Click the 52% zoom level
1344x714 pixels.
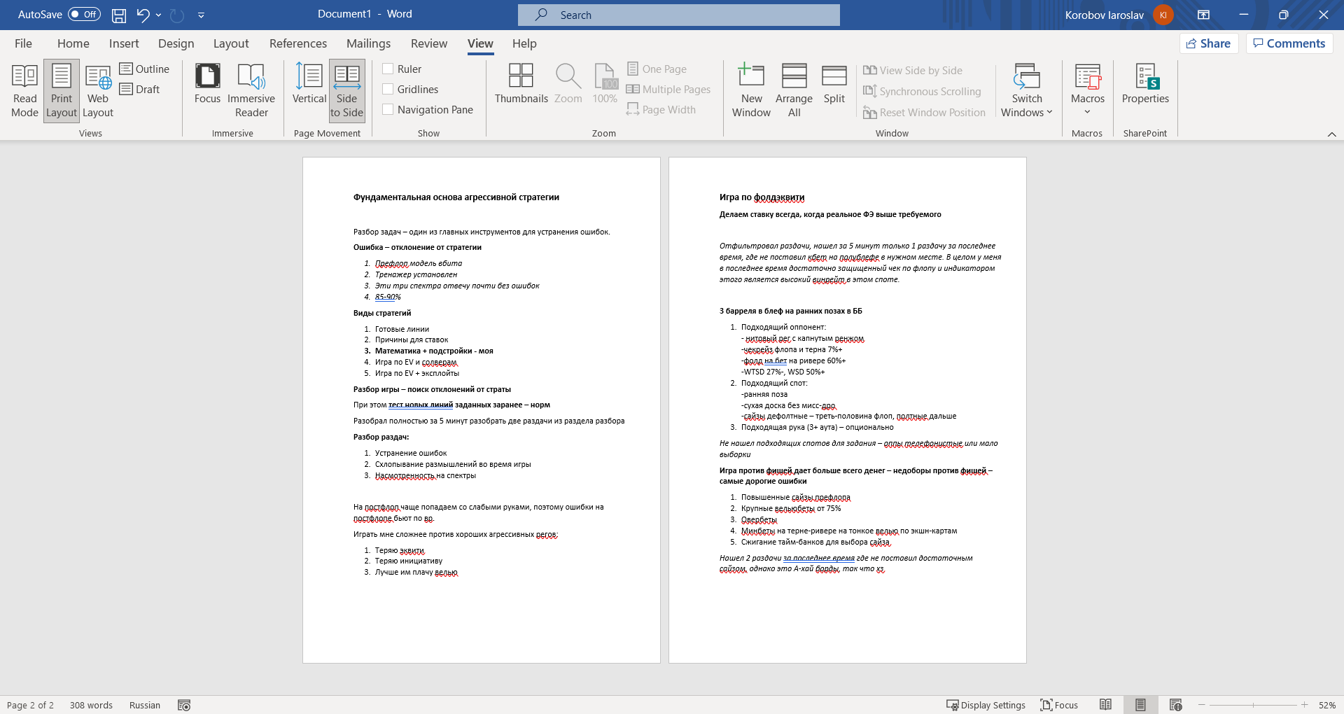pyautogui.click(x=1326, y=705)
